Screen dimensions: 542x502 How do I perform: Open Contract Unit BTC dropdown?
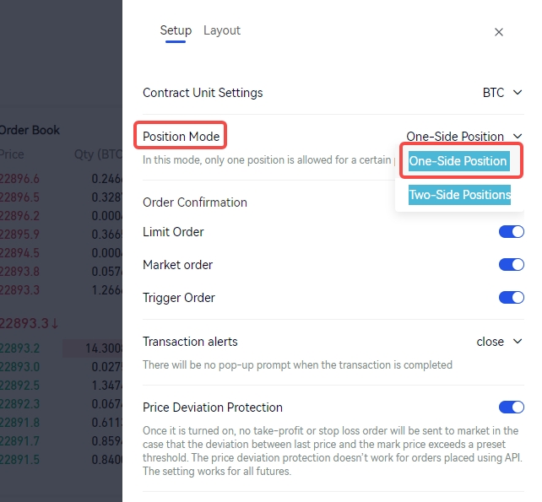(504, 93)
